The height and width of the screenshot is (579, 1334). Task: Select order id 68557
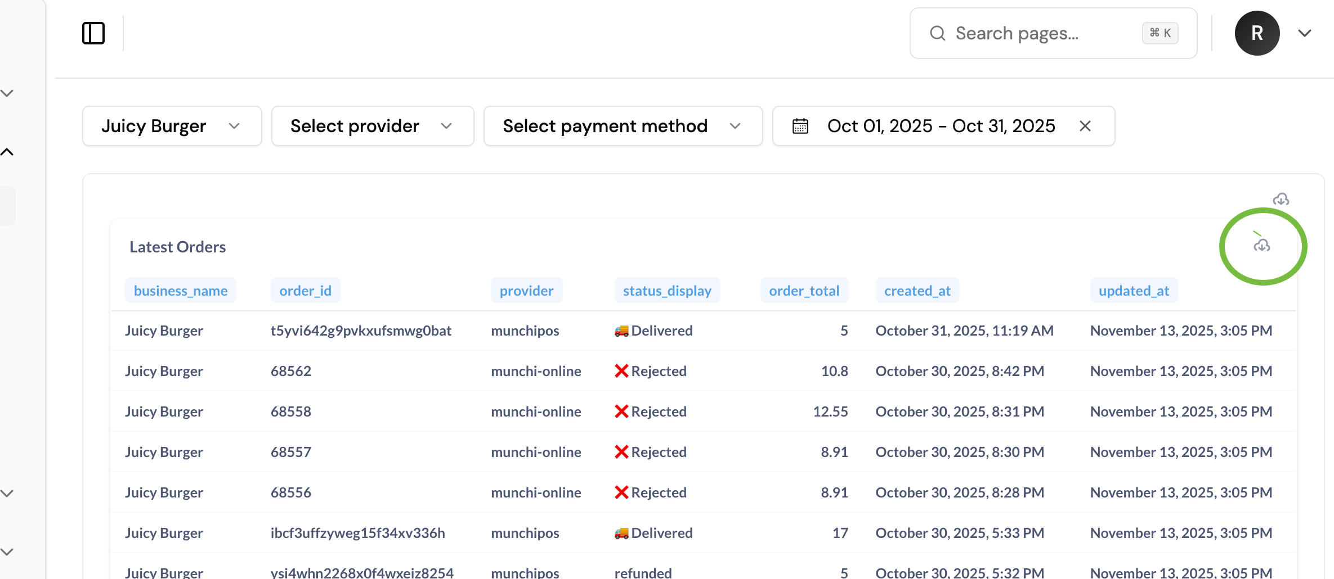click(291, 452)
